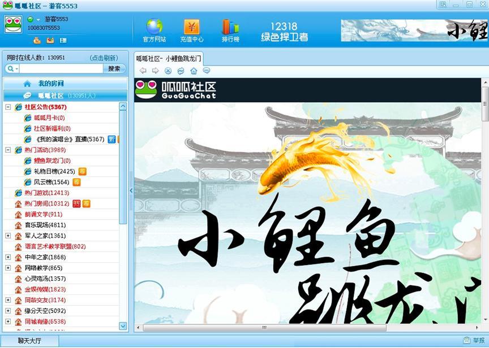The height and width of the screenshot is (348, 489).
Task: Click the 点击刷新 refresh link
Action: click(104, 57)
